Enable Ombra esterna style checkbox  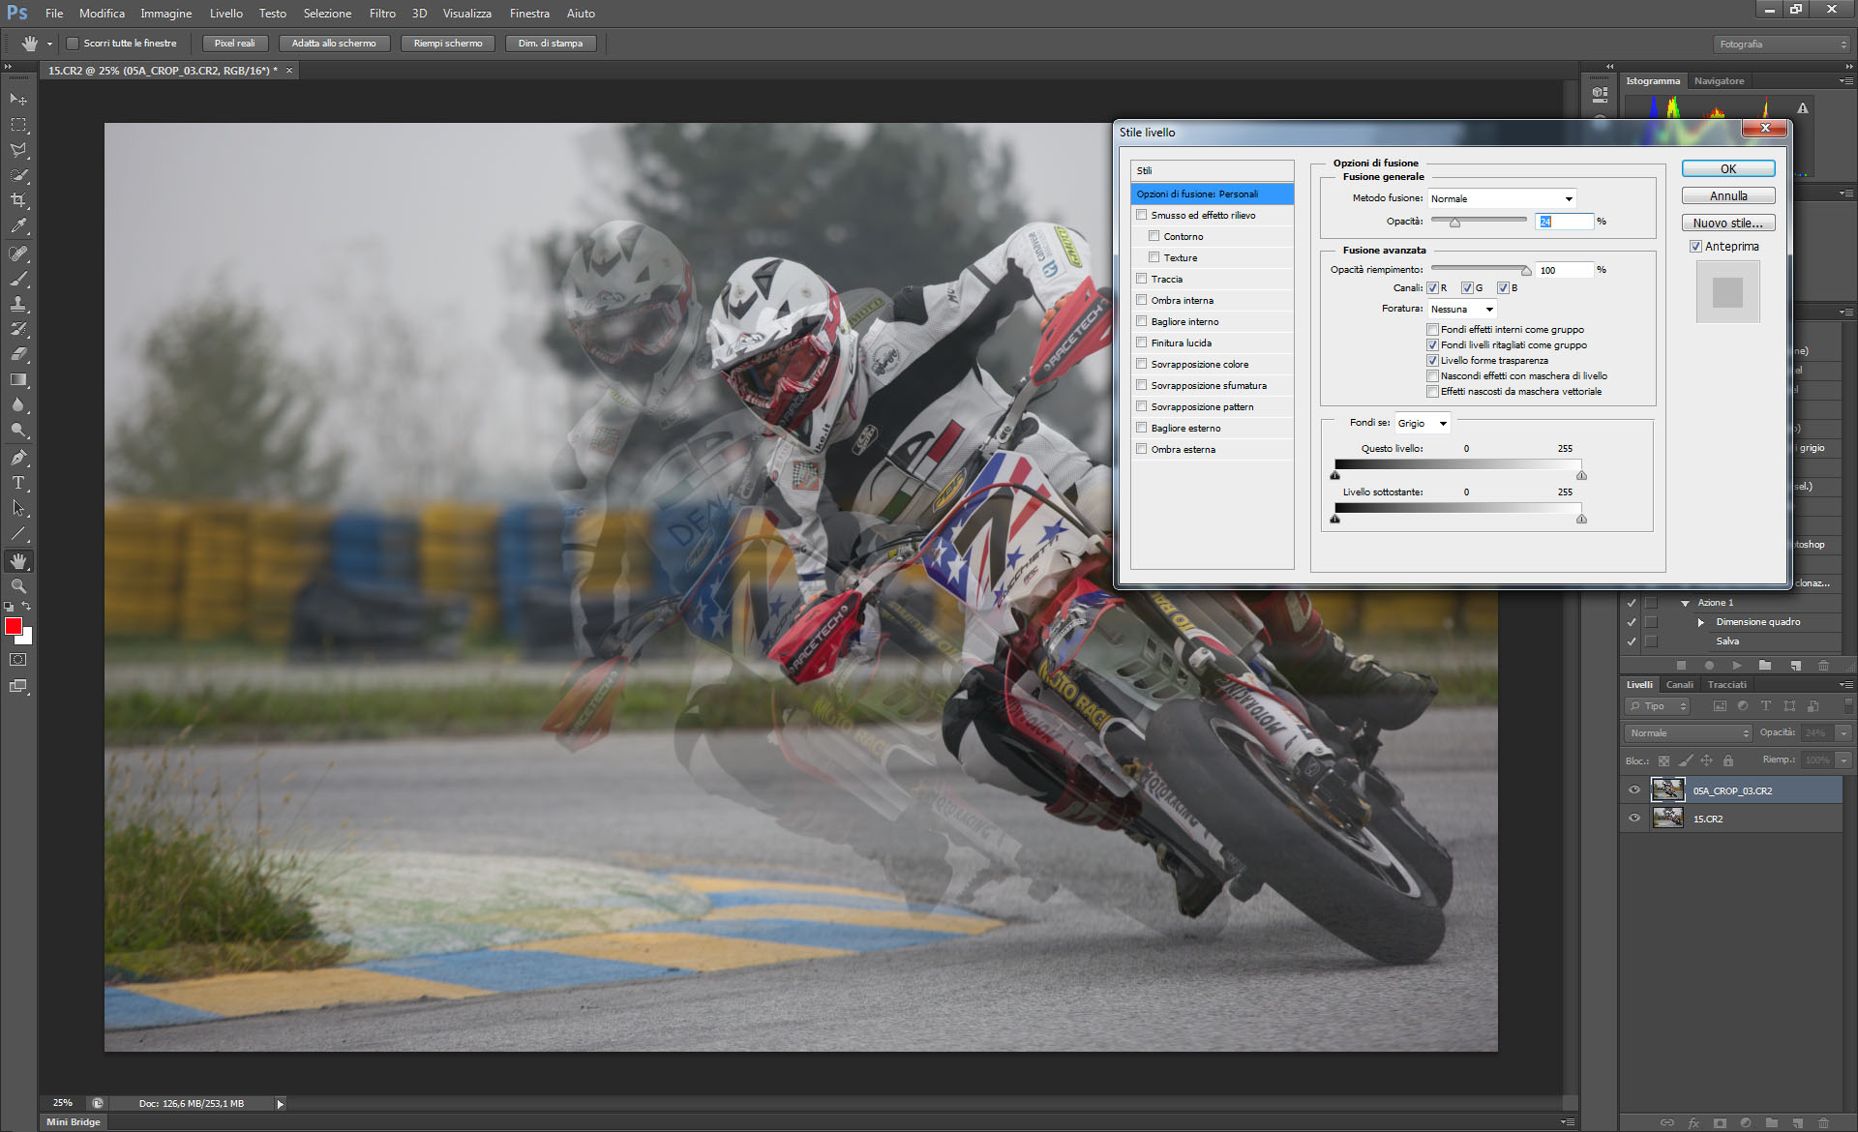[x=1142, y=449]
